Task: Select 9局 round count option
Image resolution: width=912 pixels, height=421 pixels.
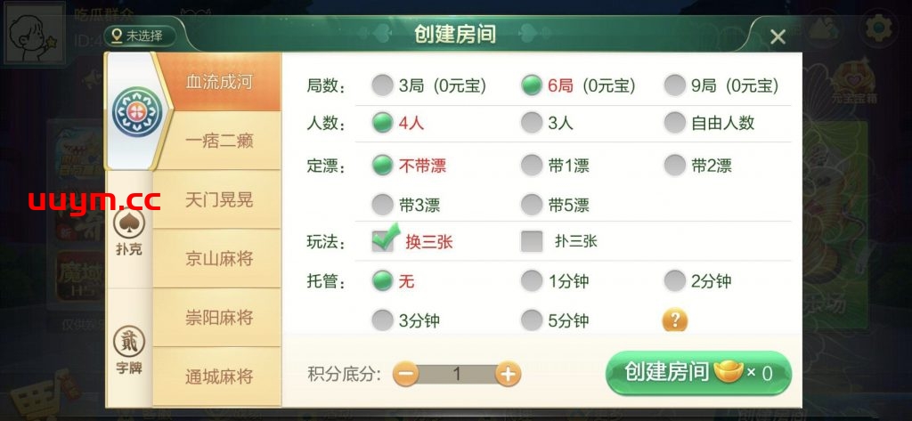Action: click(675, 85)
